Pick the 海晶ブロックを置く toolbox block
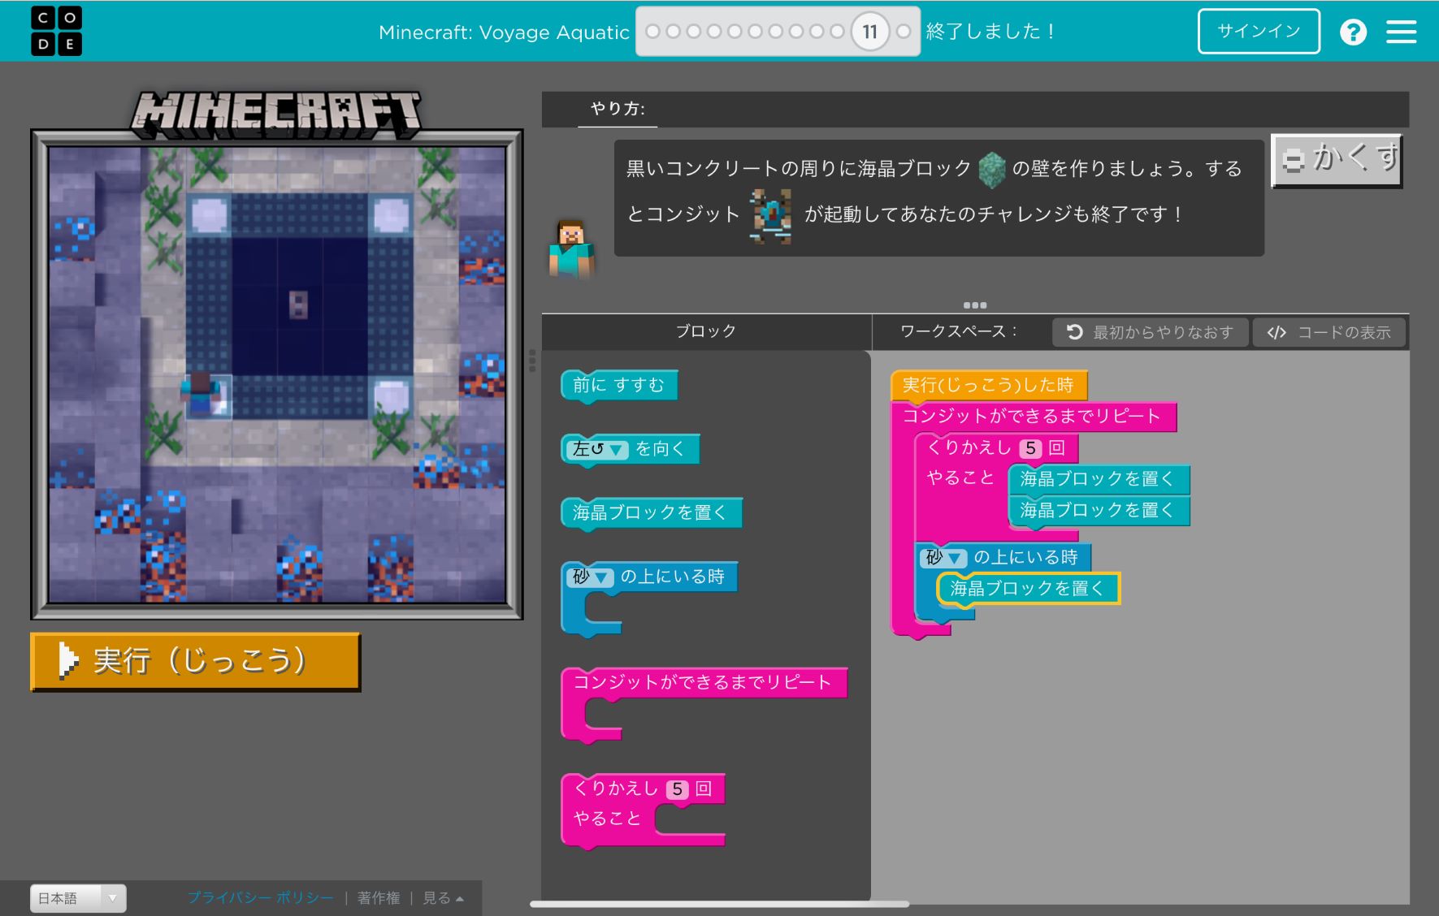1439x916 pixels. [x=651, y=513]
